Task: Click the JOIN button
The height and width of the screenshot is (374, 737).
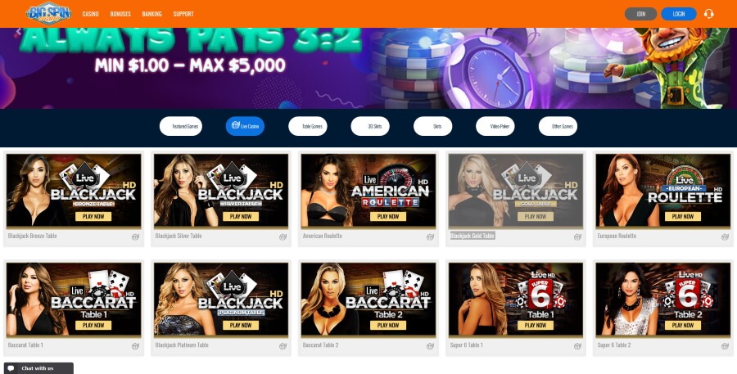Action: click(x=640, y=14)
